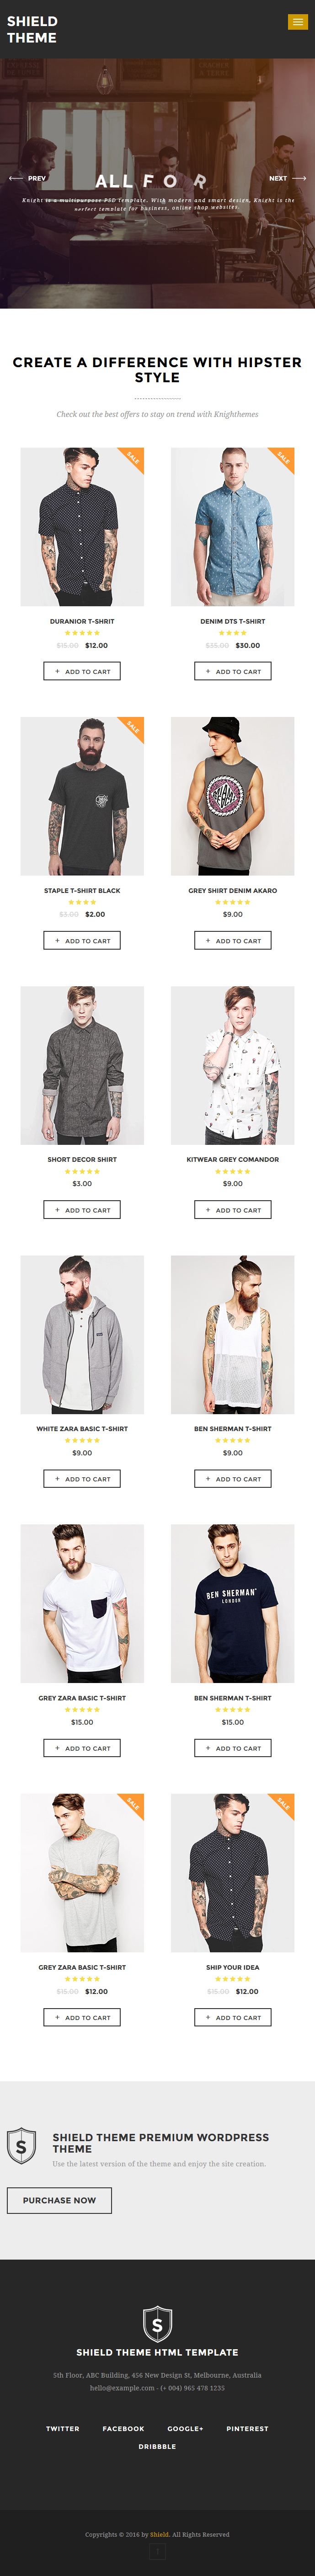Click the Sale ribbon on Denim DTS T-Shirt

click(283, 458)
